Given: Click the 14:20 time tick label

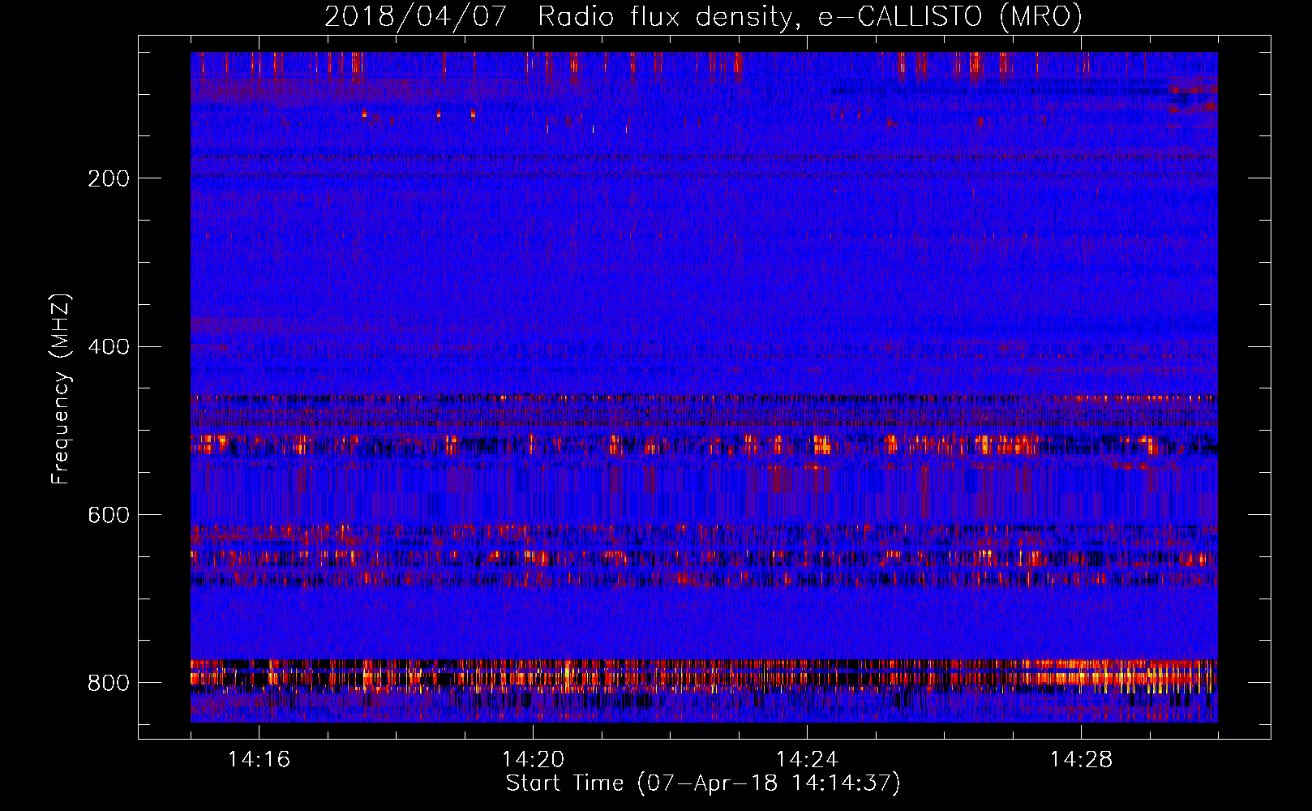Looking at the screenshot, I should (x=533, y=760).
